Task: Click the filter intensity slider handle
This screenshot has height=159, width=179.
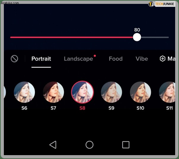Action: tap(137, 37)
